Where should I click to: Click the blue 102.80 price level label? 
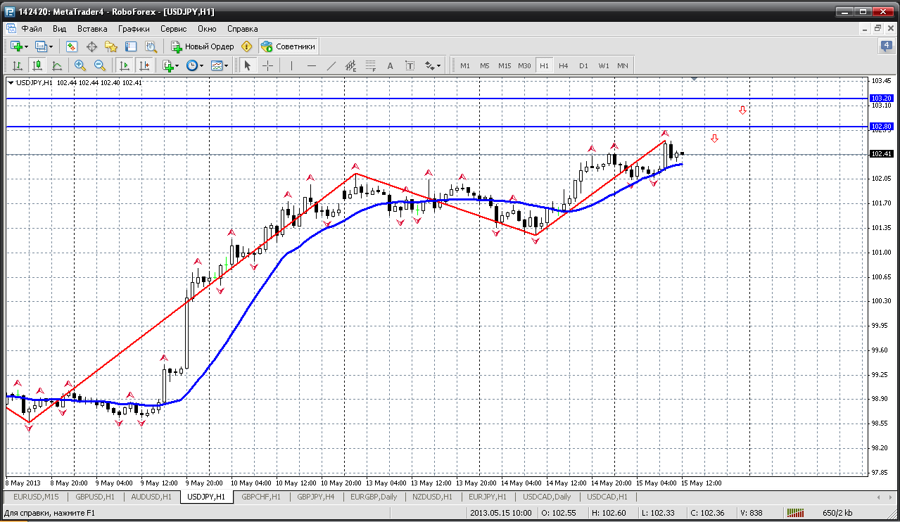(882, 127)
